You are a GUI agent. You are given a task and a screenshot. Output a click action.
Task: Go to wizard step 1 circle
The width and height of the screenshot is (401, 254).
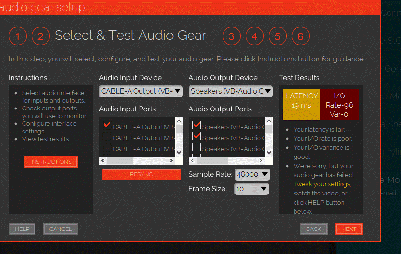[x=18, y=36]
